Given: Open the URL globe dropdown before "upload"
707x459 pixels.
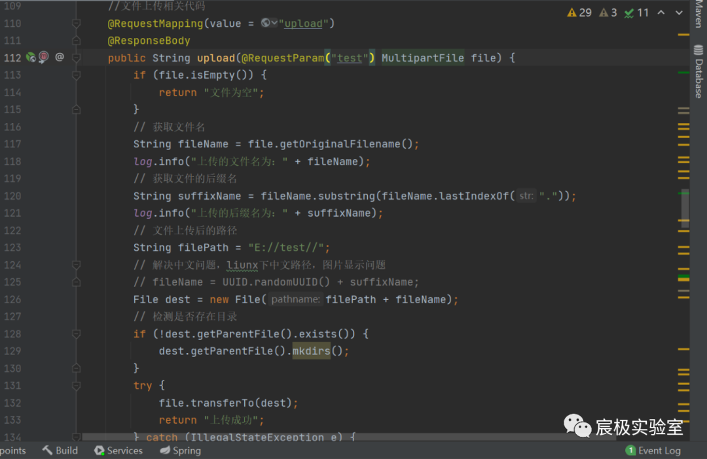Looking at the screenshot, I should click(269, 23).
